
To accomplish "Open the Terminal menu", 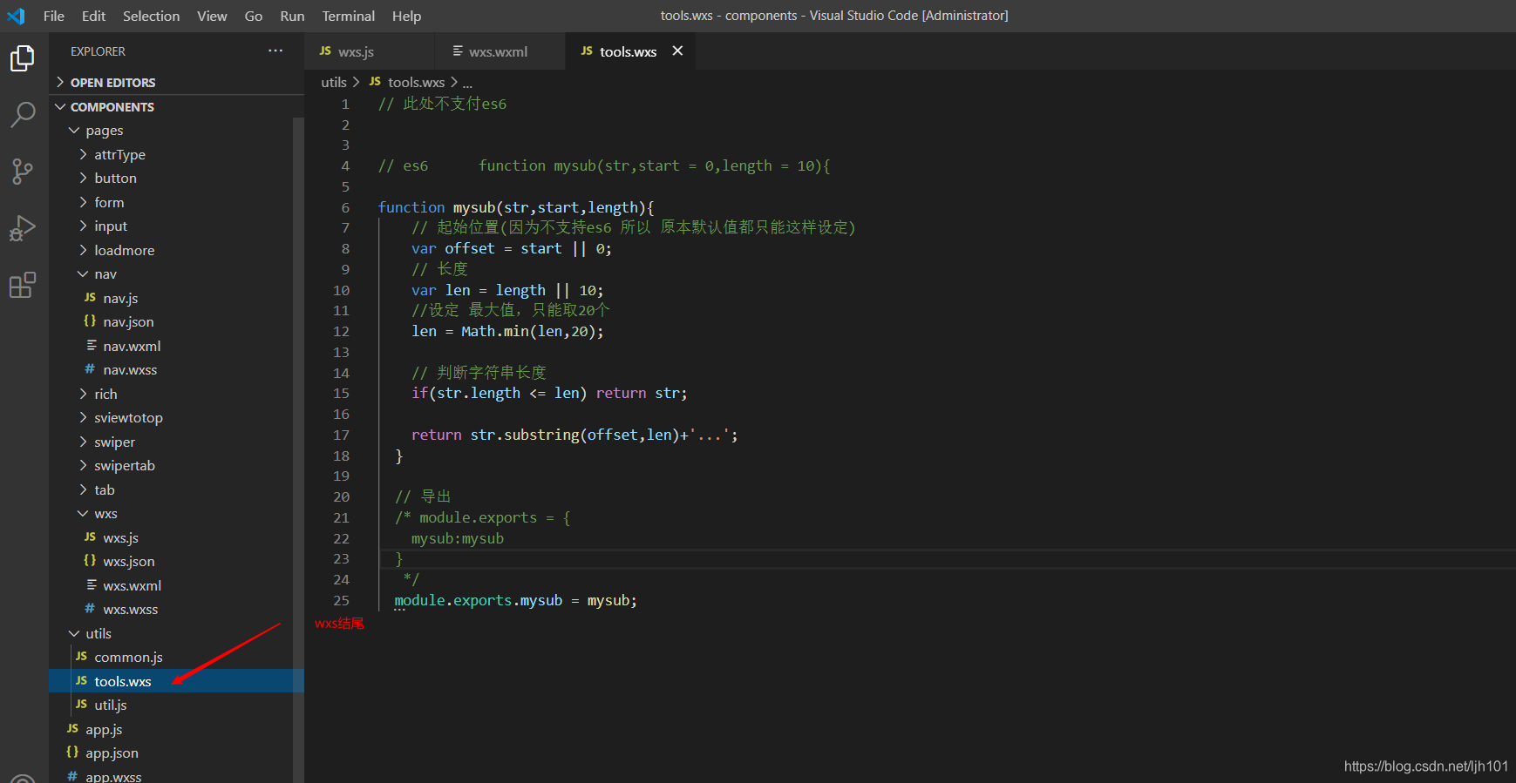I will click(x=348, y=16).
